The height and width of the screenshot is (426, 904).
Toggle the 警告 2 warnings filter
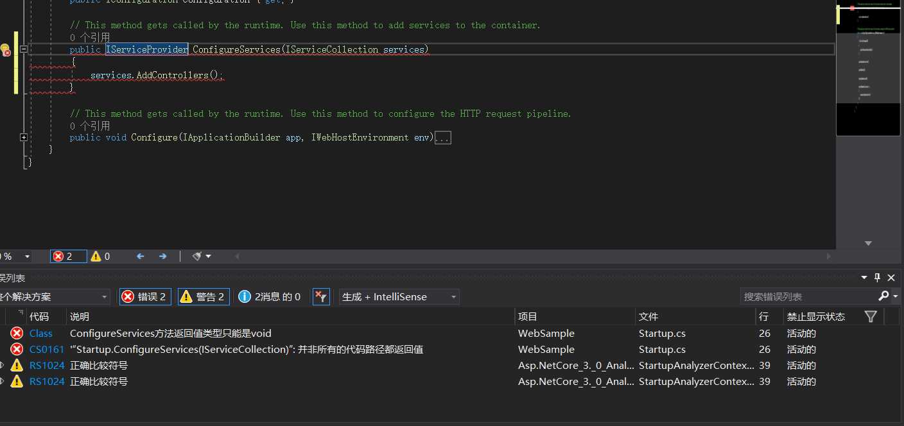tap(204, 296)
